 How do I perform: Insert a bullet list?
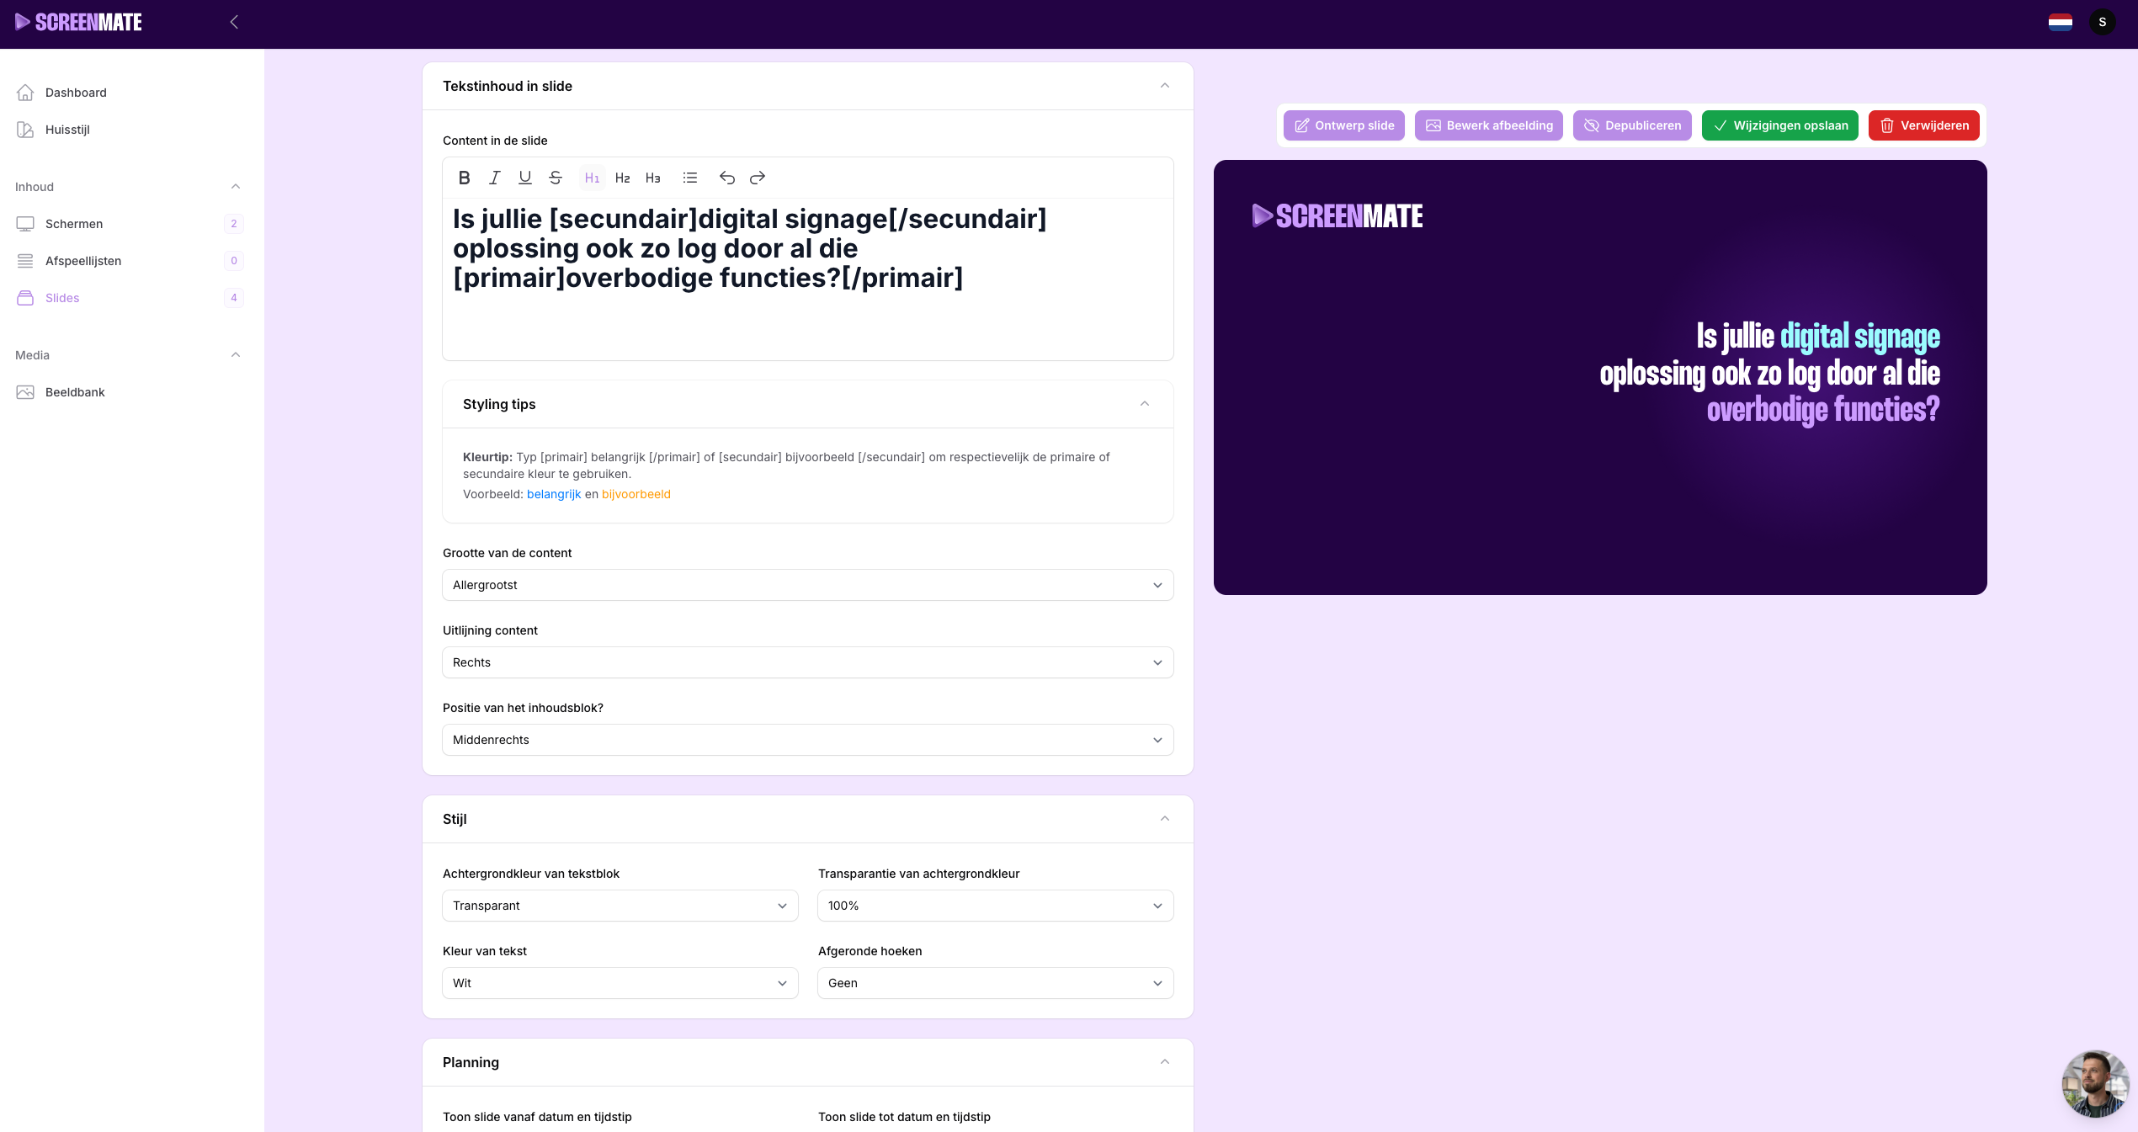(x=690, y=178)
